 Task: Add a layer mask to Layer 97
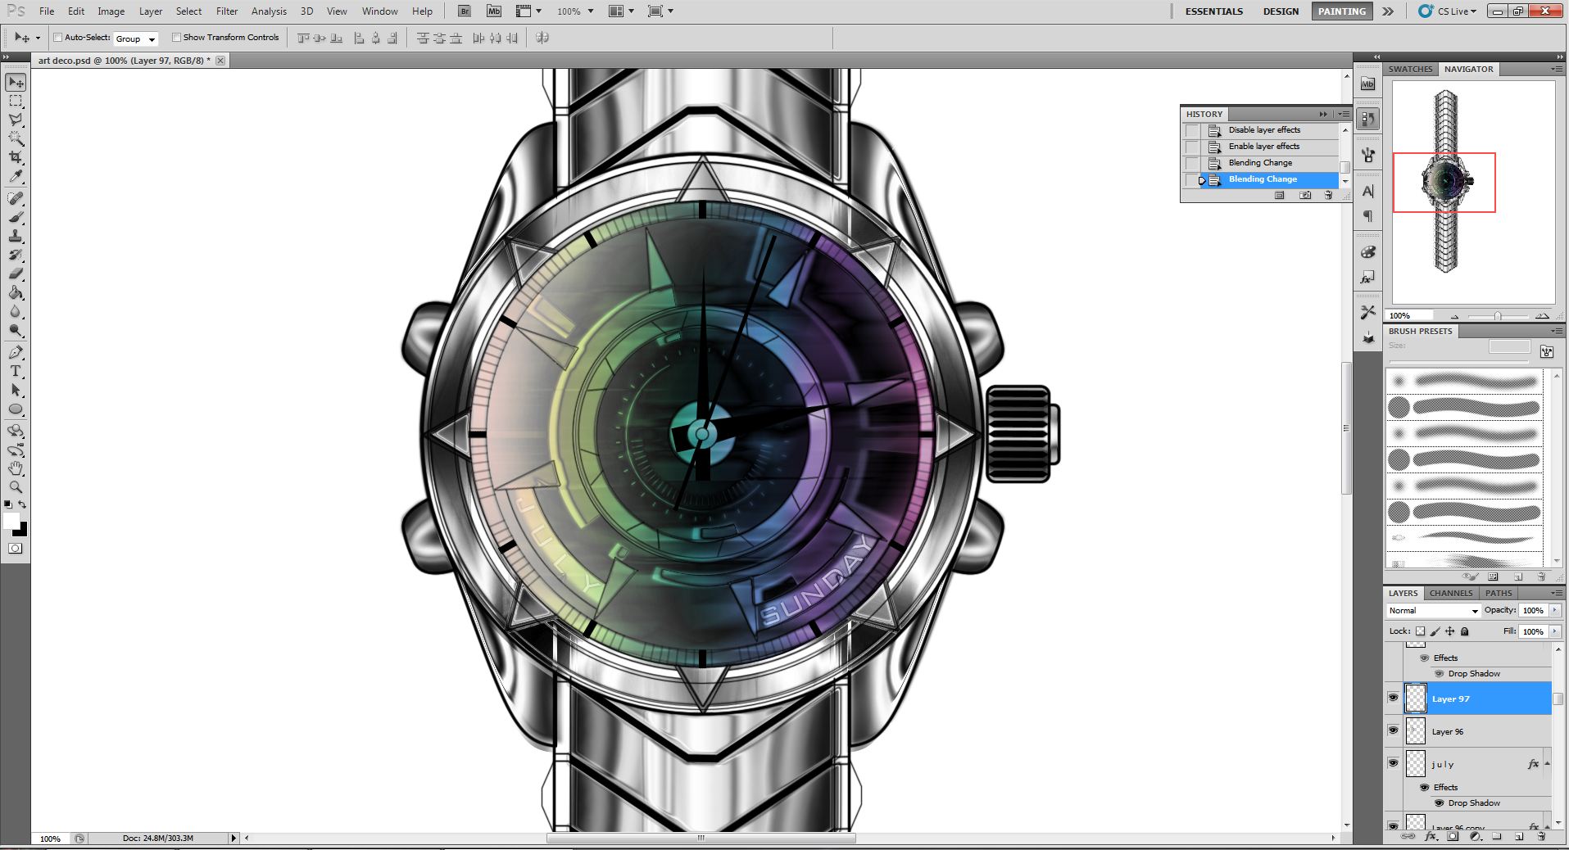pyautogui.click(x=1453, y=837)
